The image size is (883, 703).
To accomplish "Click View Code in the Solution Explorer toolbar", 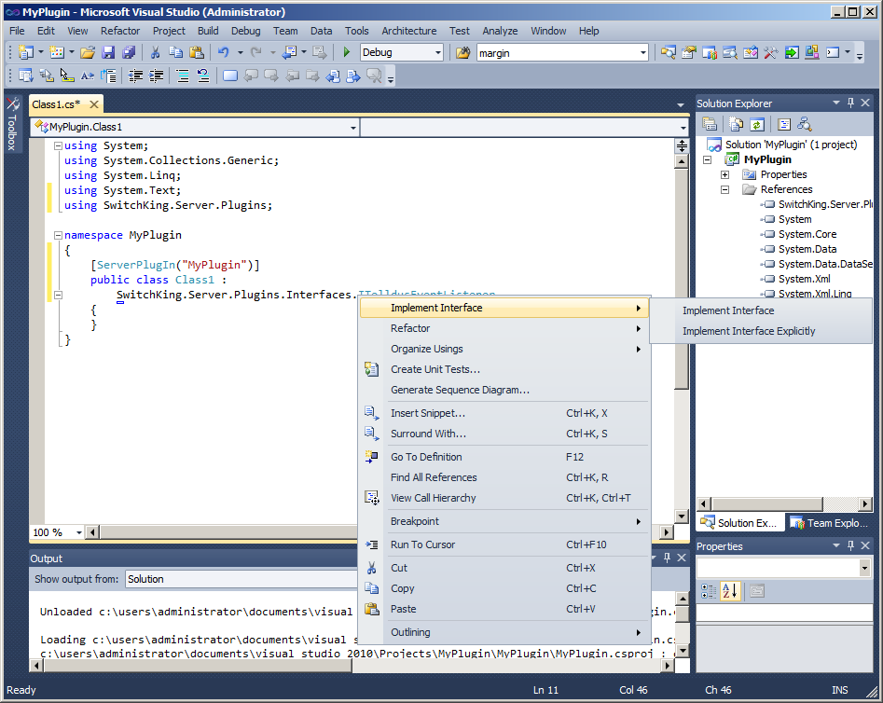I will click(784, 125).
